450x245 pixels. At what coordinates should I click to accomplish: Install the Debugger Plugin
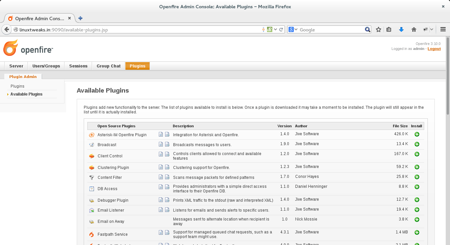tap(417, 200)
